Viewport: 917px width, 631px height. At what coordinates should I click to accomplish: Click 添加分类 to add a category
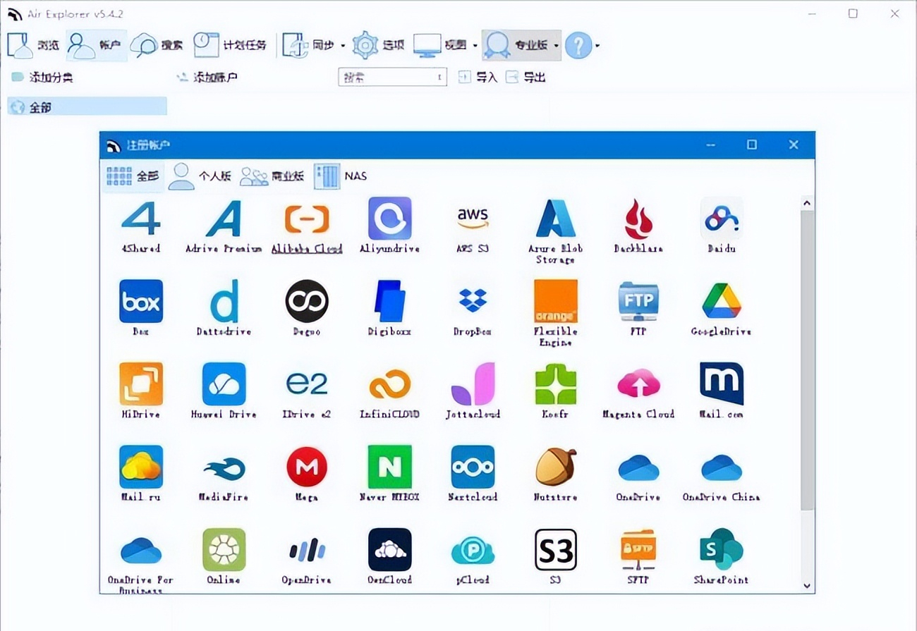(42, 78)
